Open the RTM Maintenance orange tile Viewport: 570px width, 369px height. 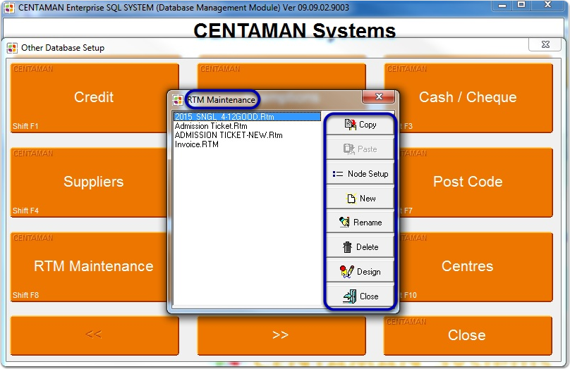pyautogui.click(x=95, y=267)
